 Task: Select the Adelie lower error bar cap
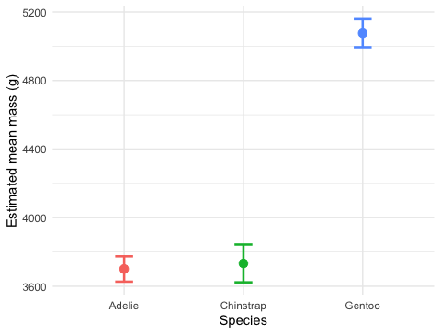124,282
